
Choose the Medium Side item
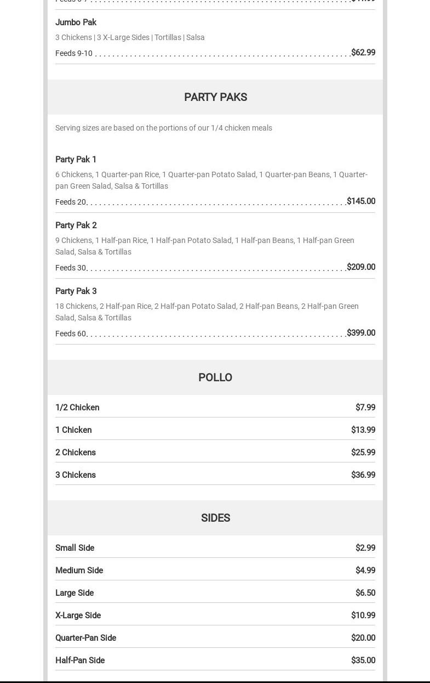(79, 571)
